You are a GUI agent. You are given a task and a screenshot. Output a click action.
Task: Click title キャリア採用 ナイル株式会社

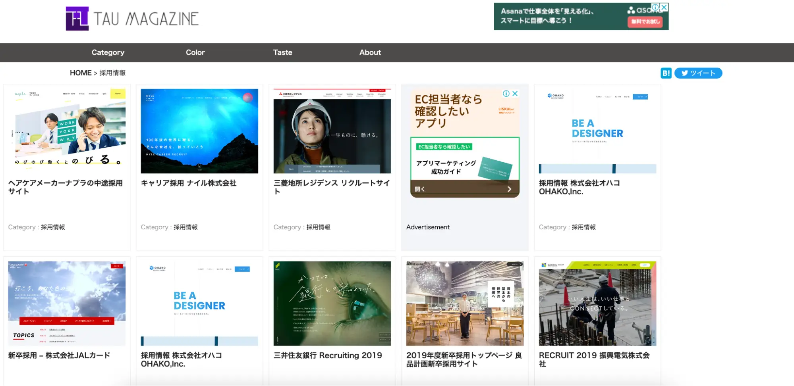coord(189,183)
